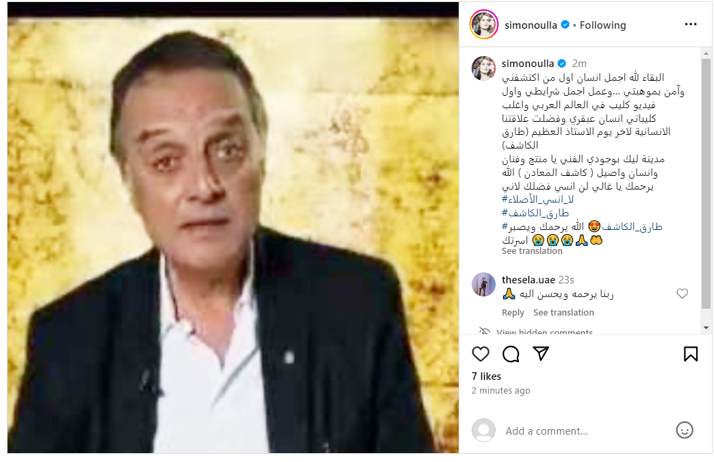
Task: Like the thesela.uae comment
Action: click(x=682, y=294)
